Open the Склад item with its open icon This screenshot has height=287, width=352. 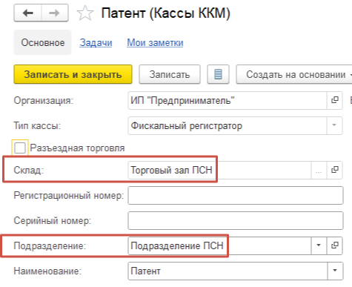click(x=335, y=170)
